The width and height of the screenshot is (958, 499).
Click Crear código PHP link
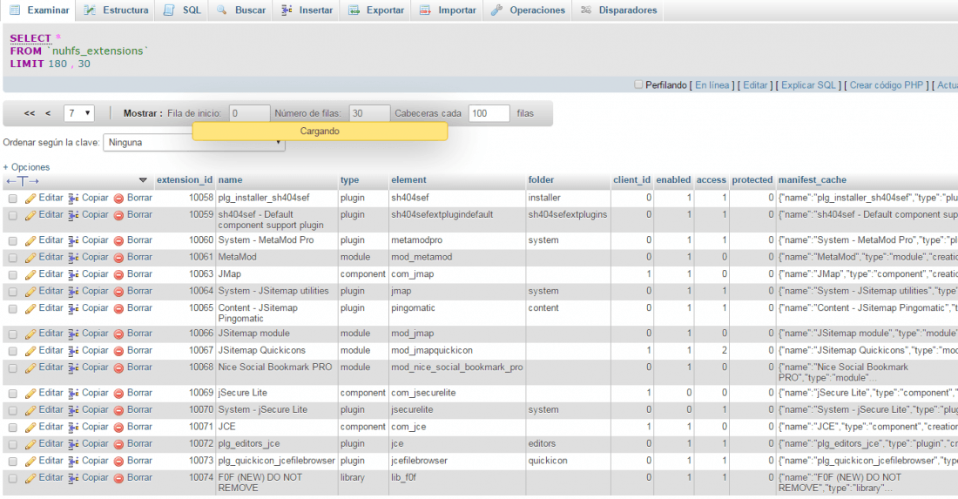886,85
